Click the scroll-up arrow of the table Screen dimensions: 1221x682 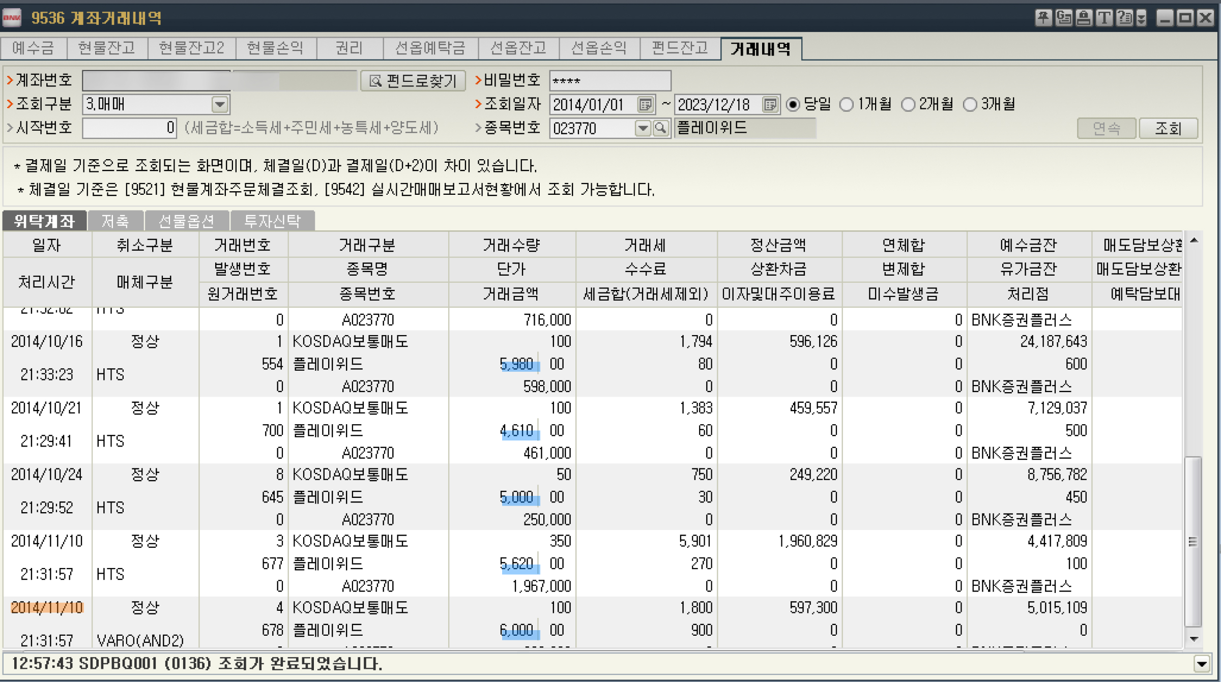[1194, 241]
